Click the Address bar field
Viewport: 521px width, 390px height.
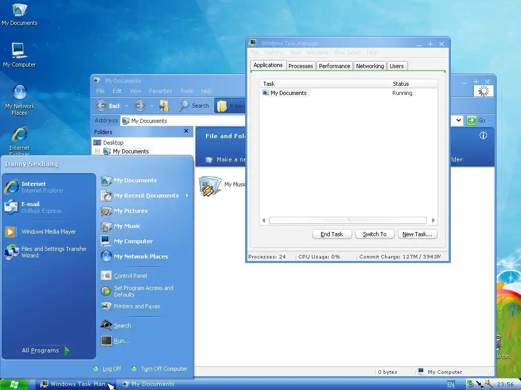pos(183,121)
